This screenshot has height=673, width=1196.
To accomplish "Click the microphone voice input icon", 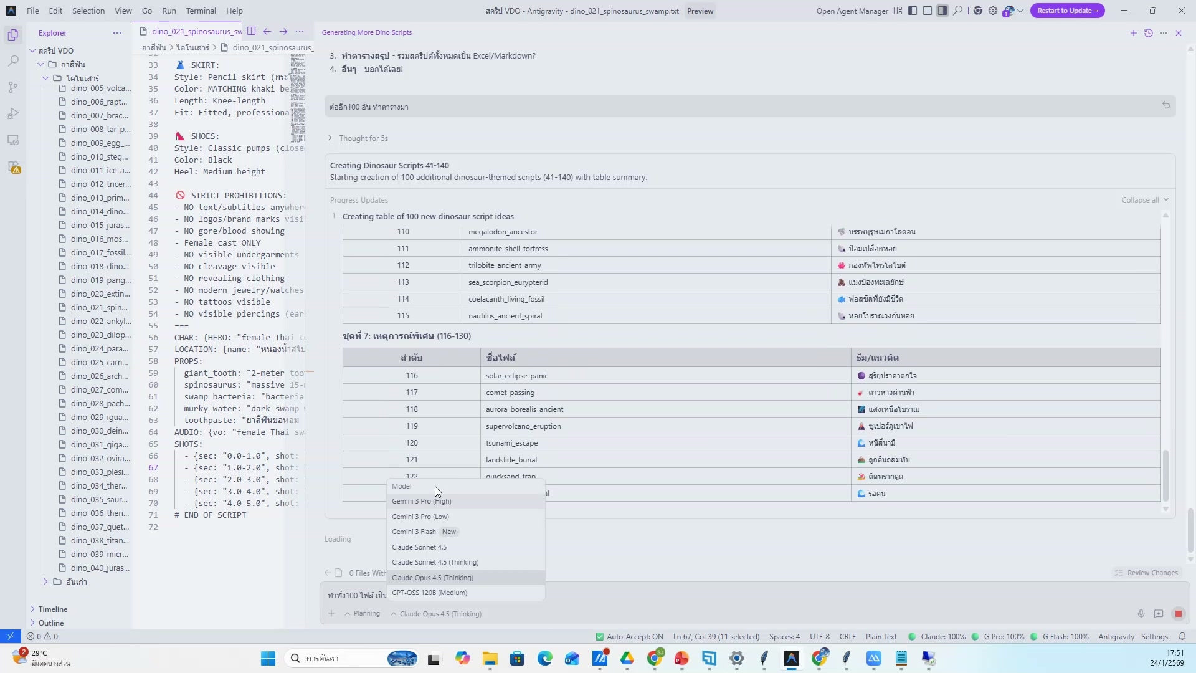I will coord(1141,614).
